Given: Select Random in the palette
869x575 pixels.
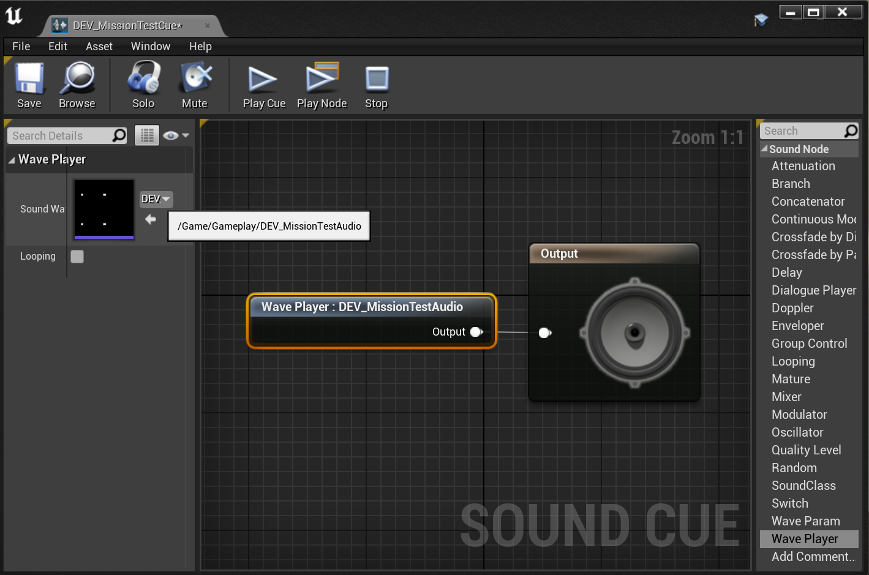Looking at the screenshot, I should click(794, 468).
